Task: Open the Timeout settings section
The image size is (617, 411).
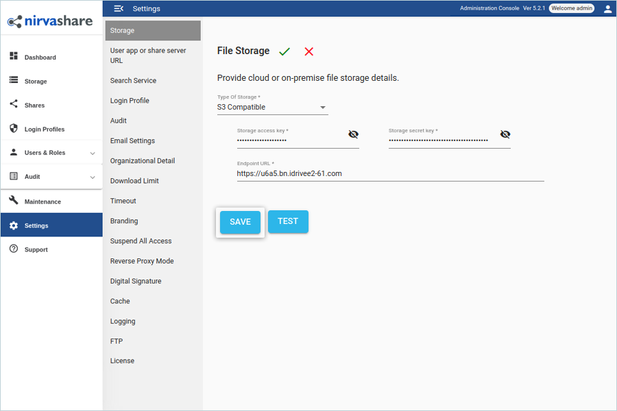Action: pos(123,201)
